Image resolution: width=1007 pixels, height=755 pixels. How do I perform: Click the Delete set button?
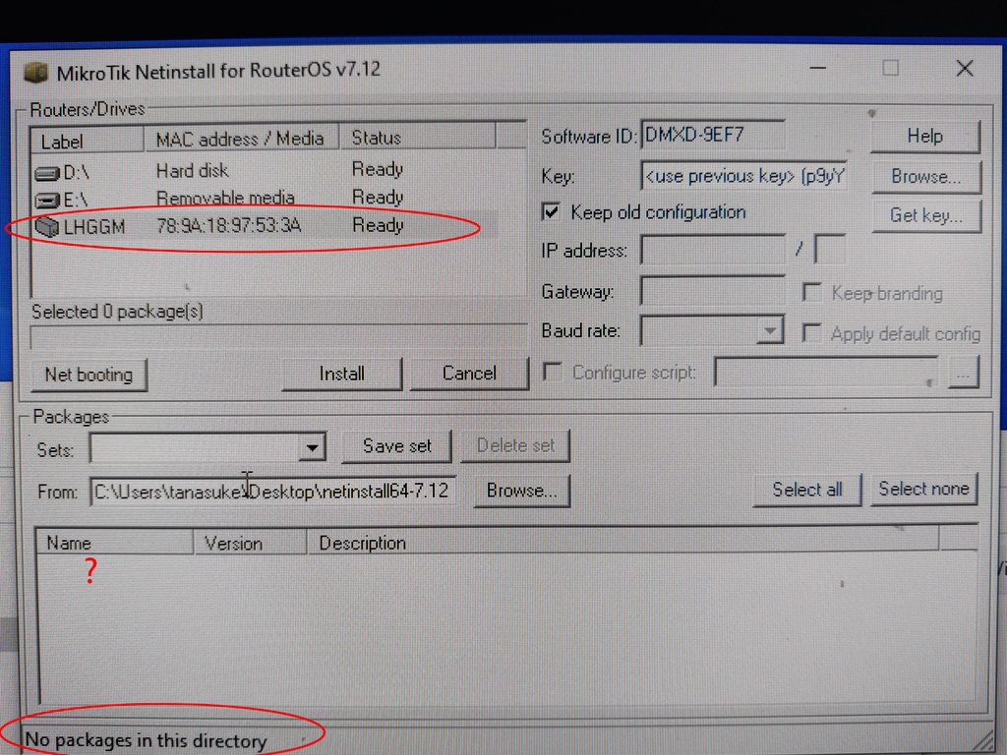(515, 446)
